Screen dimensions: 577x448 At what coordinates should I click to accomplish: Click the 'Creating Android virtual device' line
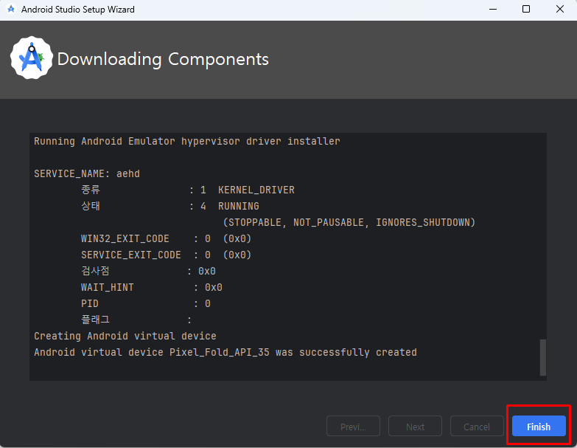click(x=125, y=336)
